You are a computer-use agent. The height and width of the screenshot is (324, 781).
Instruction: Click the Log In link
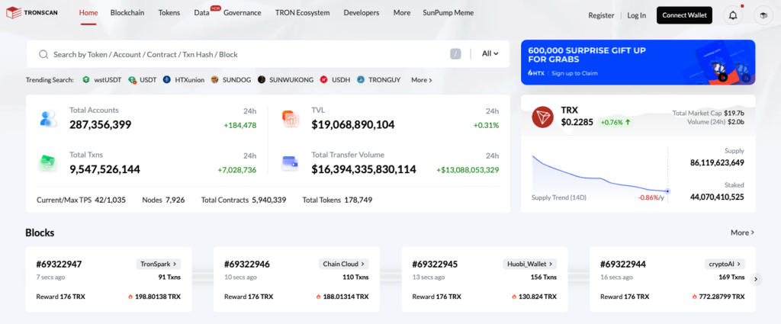[637, 15]
